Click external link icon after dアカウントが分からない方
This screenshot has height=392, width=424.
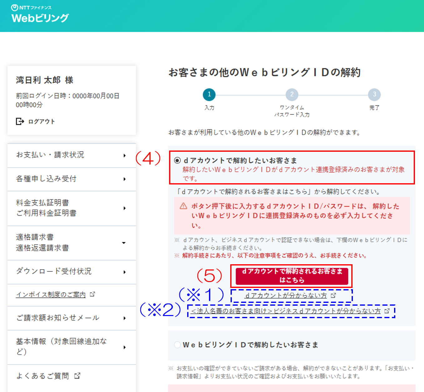tap(333, 295)
